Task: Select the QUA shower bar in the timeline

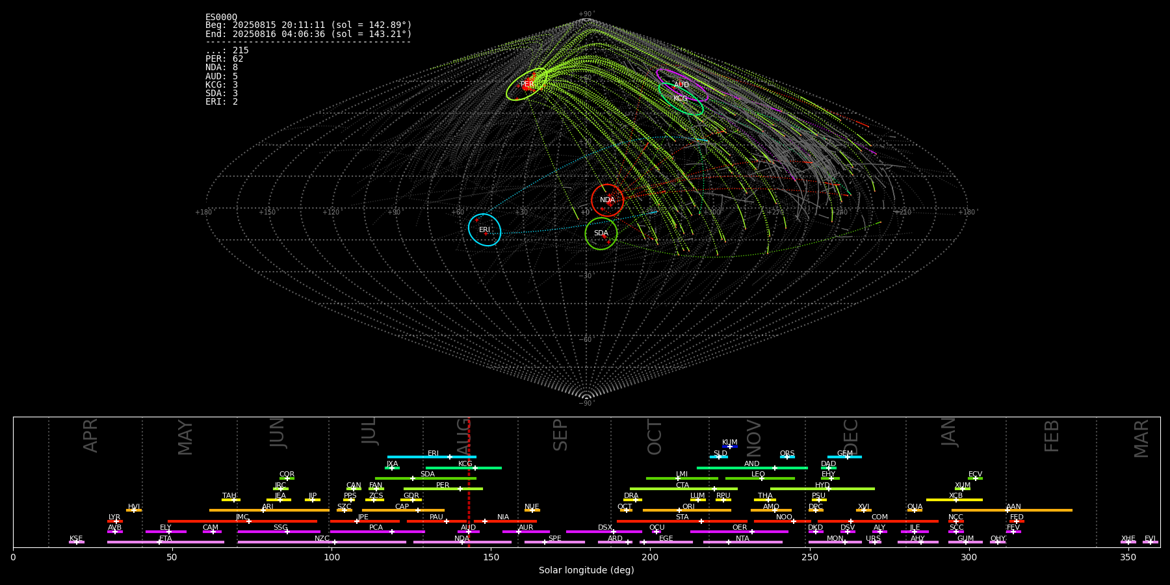Action: click(x=915, y=510)
